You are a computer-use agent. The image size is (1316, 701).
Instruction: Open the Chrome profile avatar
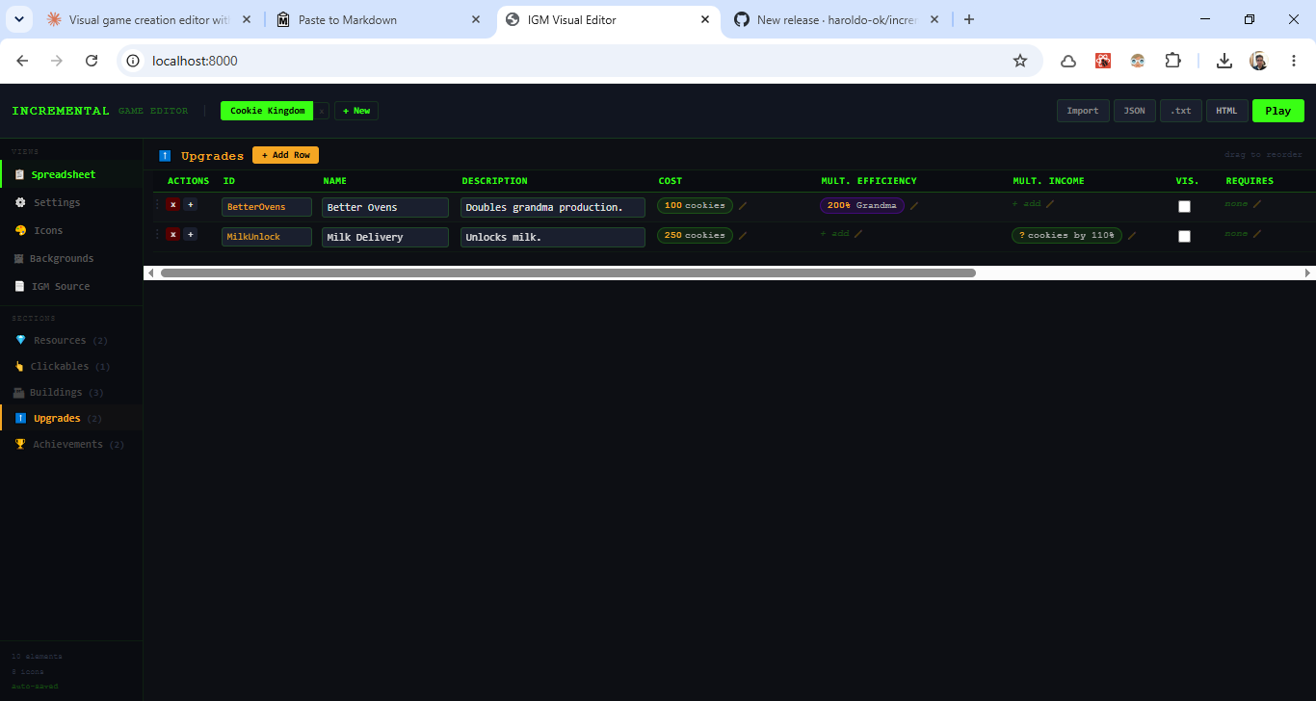pos(1258,61)
